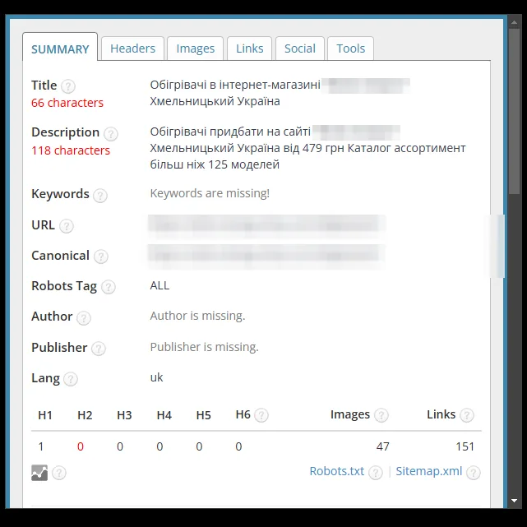Click the 'ALL' robots tag value

tap(159, 285)
